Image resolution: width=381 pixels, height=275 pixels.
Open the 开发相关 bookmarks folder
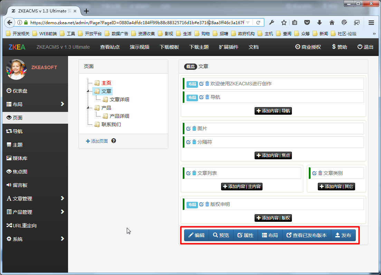(x=18, y=34)
